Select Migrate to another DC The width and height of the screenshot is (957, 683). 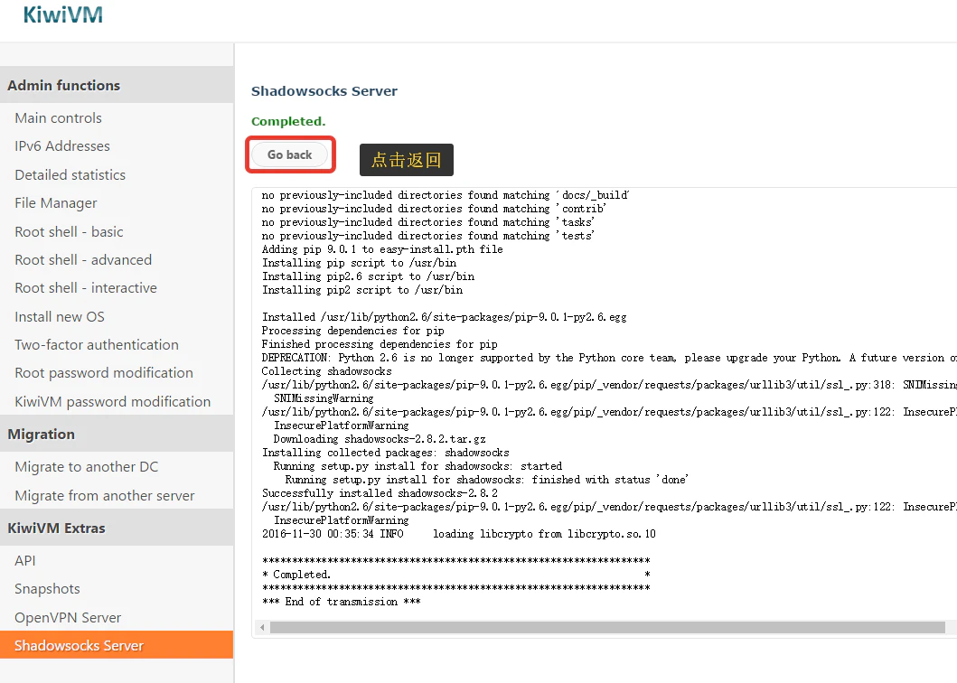click(86, 467)
